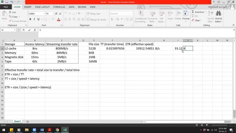
Task: Toggle Bold formatting
Action: [30, 19]
